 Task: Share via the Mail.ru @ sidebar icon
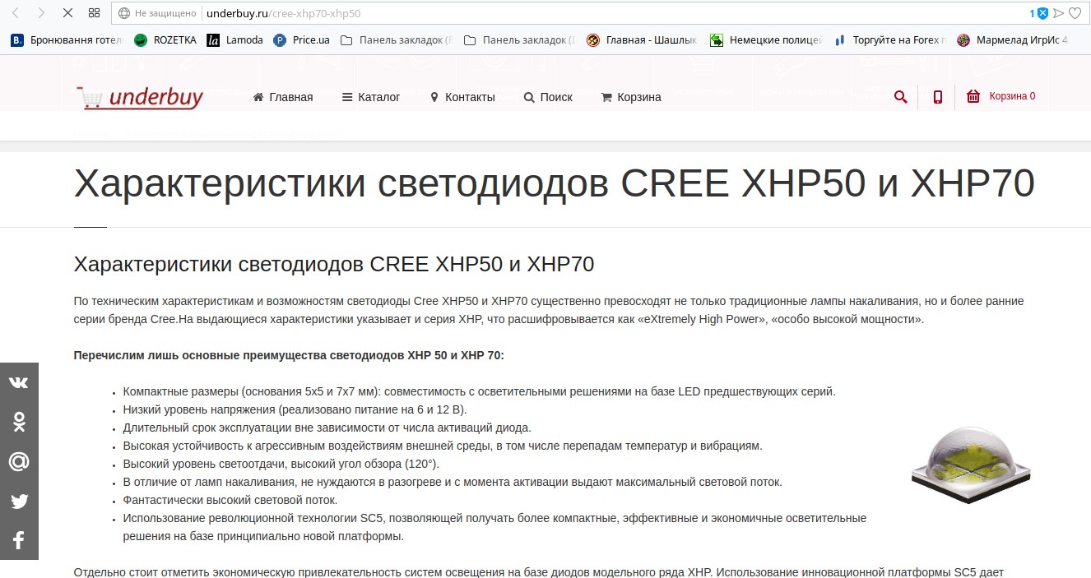tap(19, 461)
